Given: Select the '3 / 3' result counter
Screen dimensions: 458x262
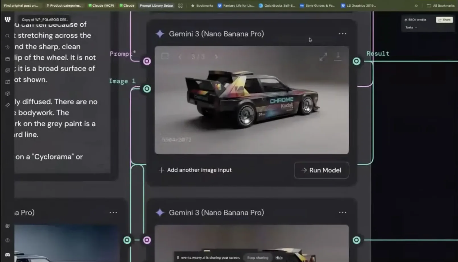Looking at the screenshot, I should pos(198,57).
